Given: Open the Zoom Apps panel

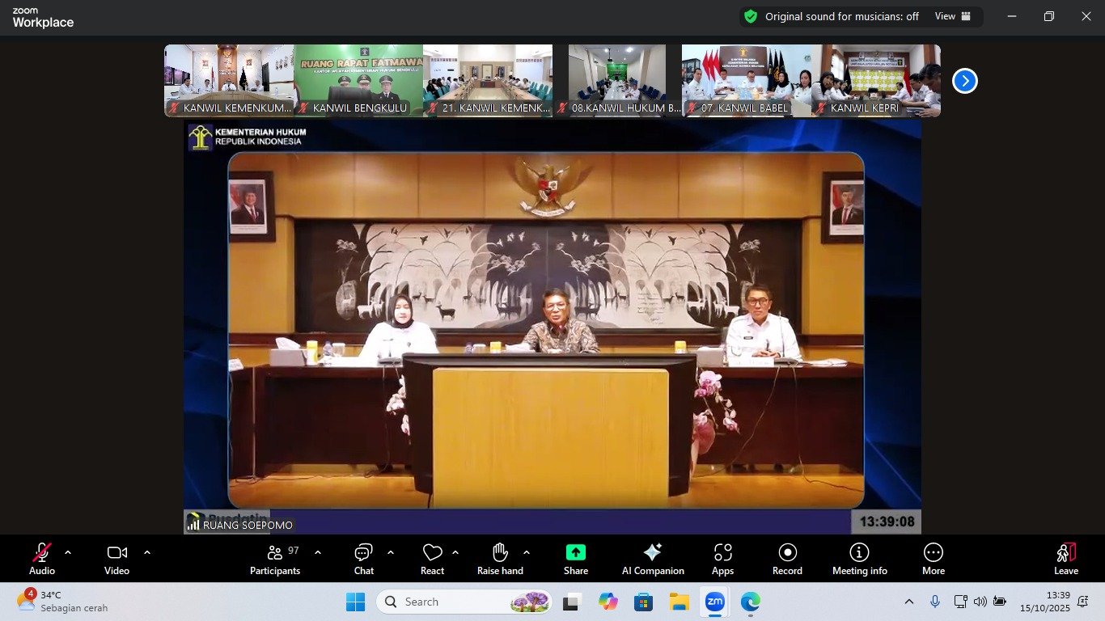Looking at the screenshot, I should point(722,558).
